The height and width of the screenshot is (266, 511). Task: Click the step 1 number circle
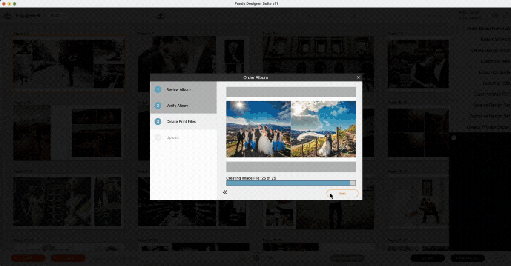pyautogui.click(x=158, y=90)
